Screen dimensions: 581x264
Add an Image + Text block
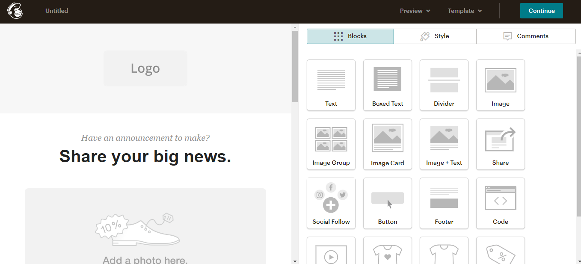444,144
